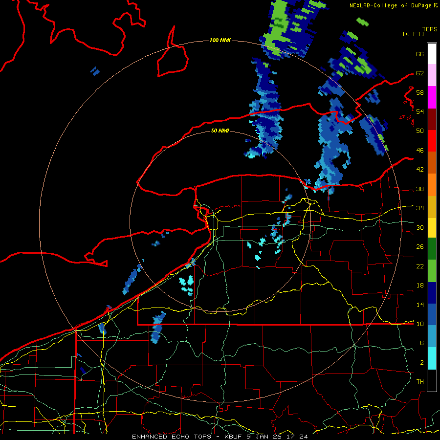This screenshot has width=440, height=440.
Task: Click the legend value '38'
Action: click(x=420, y=189)
